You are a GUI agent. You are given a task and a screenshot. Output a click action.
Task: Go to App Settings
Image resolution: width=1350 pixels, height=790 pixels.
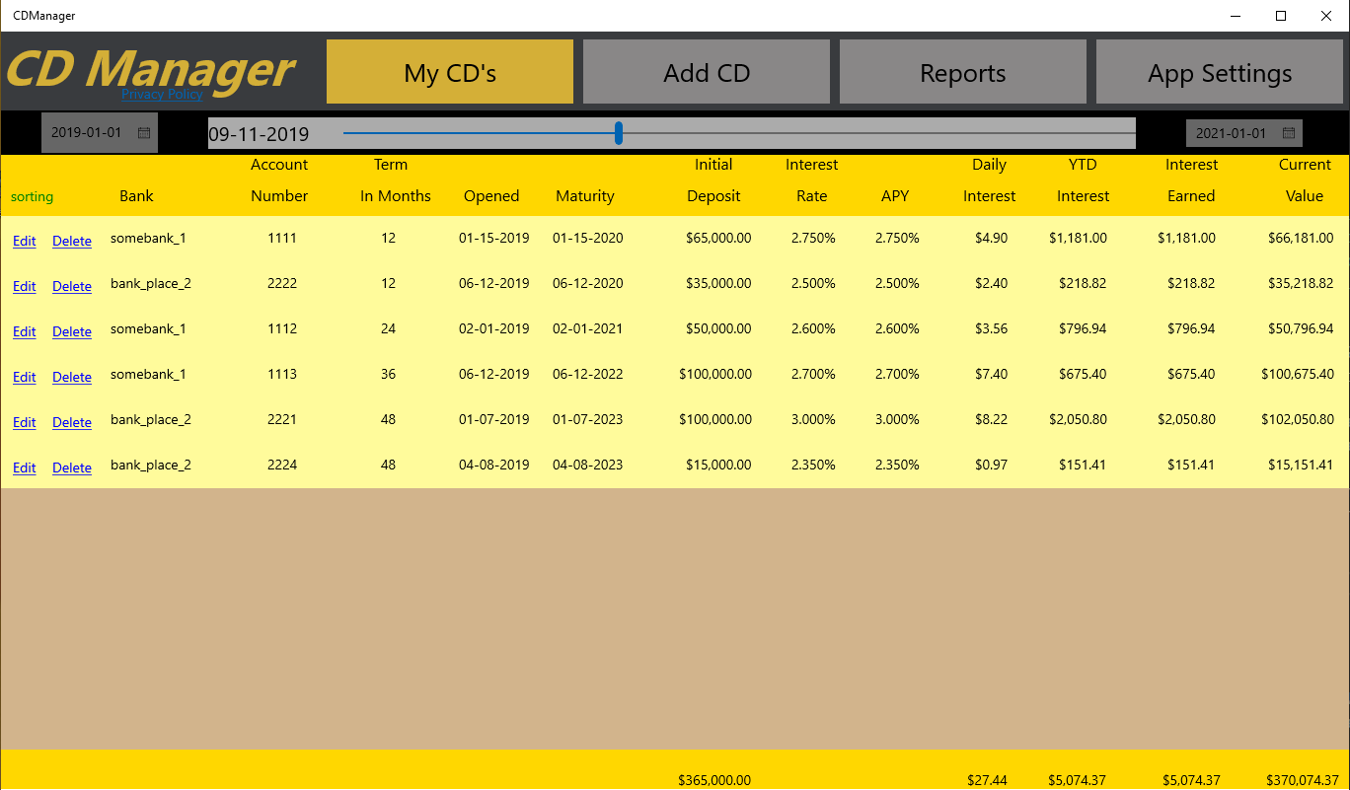pyautogui.click(x=1219, y=71)
